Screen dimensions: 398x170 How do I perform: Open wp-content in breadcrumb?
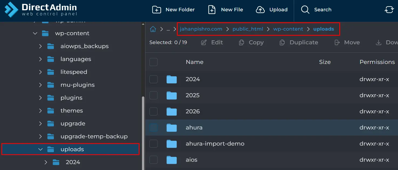(x=288, y=29)
